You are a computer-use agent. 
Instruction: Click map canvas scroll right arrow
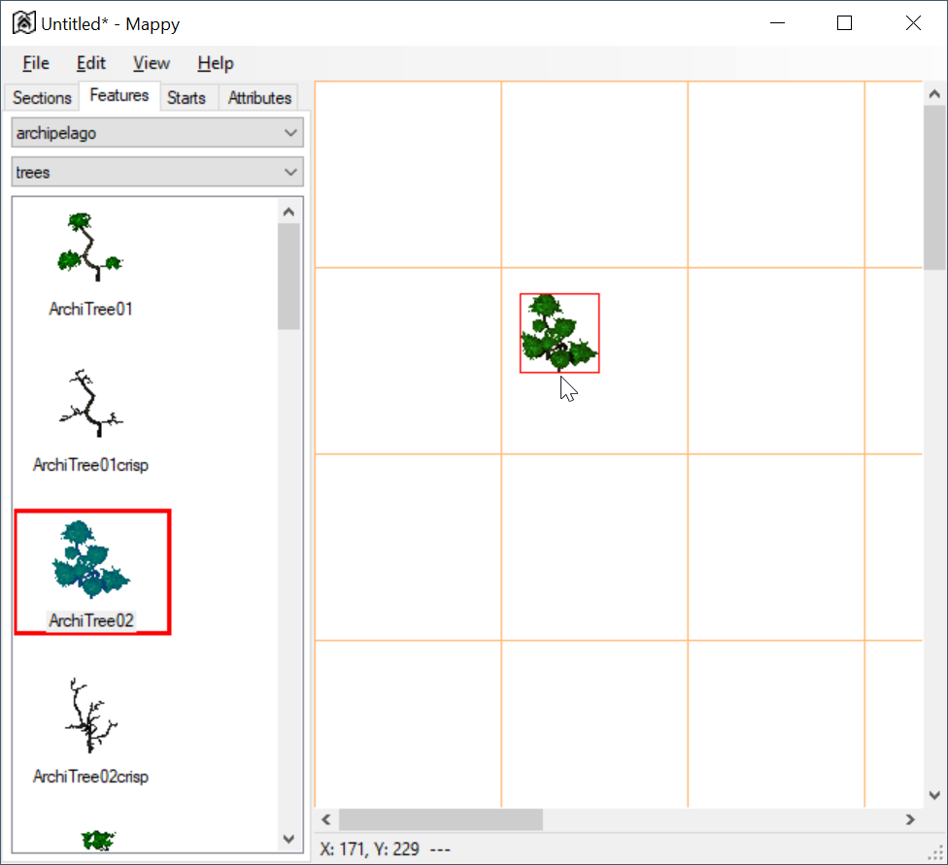pyautogui.click(x=910, y=819)
